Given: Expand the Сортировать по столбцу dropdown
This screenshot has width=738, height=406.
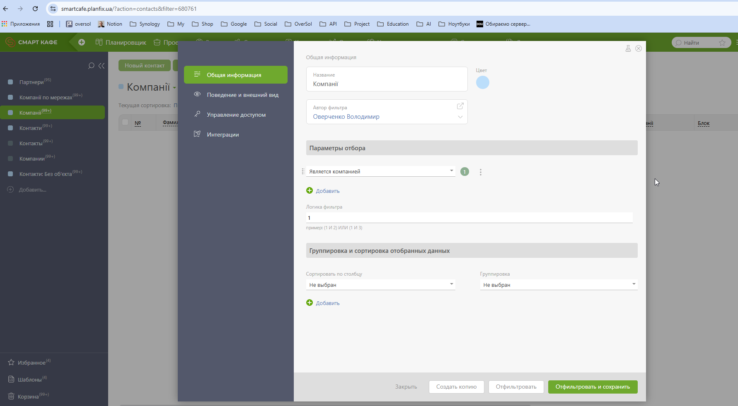Looking at the screenshot, I should (380, 285).
